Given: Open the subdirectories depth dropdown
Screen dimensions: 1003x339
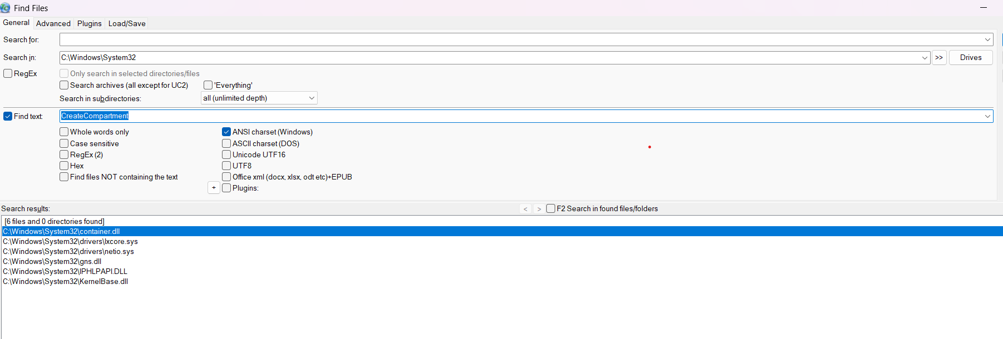Looking at the screenshot, I should pyautogui.click(x=312, y=98).
